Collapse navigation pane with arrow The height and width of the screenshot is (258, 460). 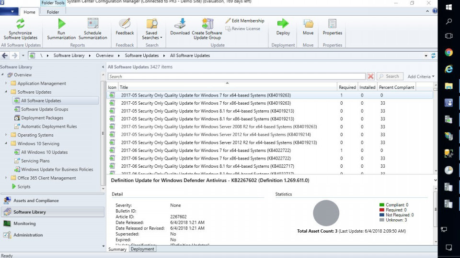(x=103, y=67)
